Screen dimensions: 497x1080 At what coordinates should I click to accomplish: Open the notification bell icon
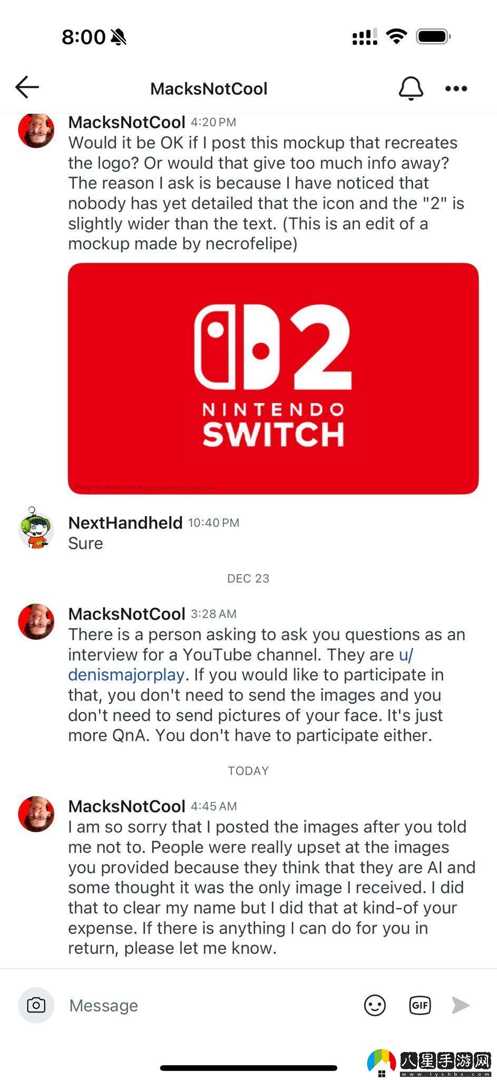tap(412, 88)
